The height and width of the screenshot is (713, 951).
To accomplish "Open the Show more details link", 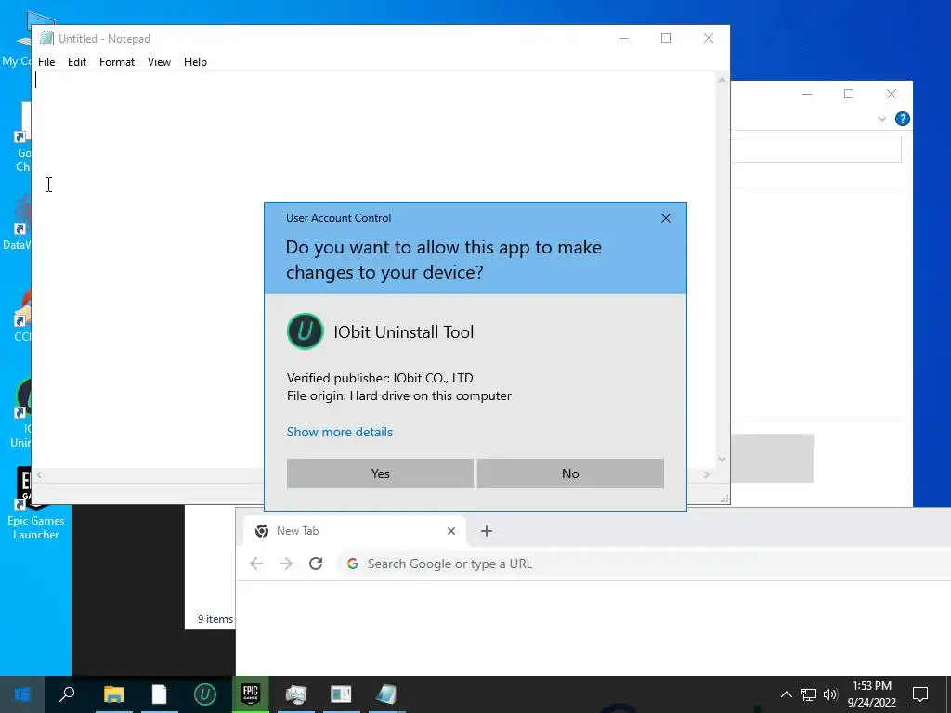I will [x=340, y=432].
